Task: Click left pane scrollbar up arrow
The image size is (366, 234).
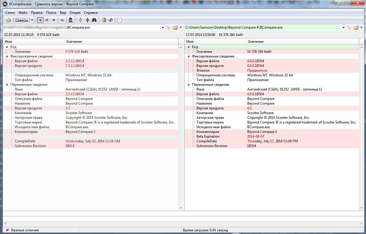Action: click(181, 47)
